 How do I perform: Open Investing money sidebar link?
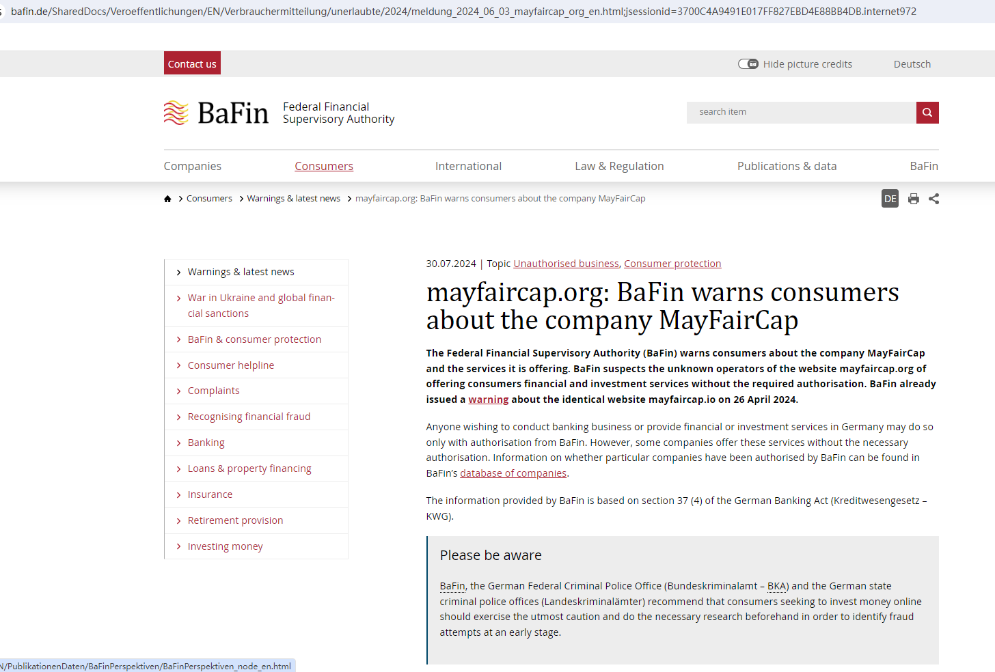pyautogui.click(x=225, y=546)
